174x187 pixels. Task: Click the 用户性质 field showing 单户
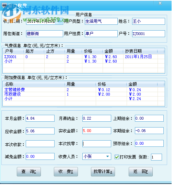click(x=101, y=34)
